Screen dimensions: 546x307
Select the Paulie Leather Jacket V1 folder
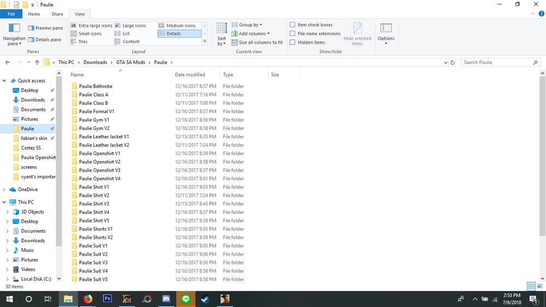coord(104,137)
